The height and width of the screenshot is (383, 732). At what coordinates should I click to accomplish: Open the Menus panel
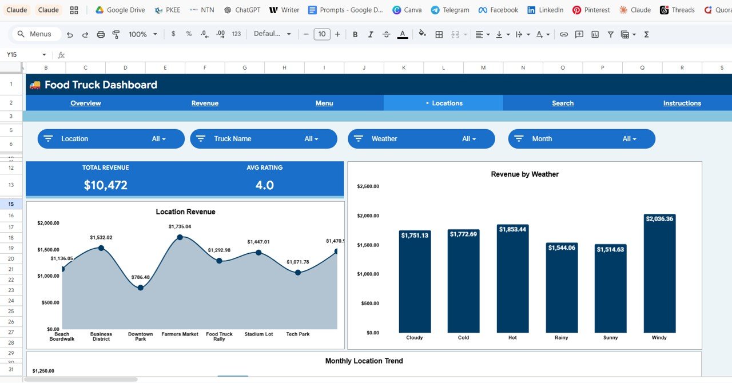37,34
